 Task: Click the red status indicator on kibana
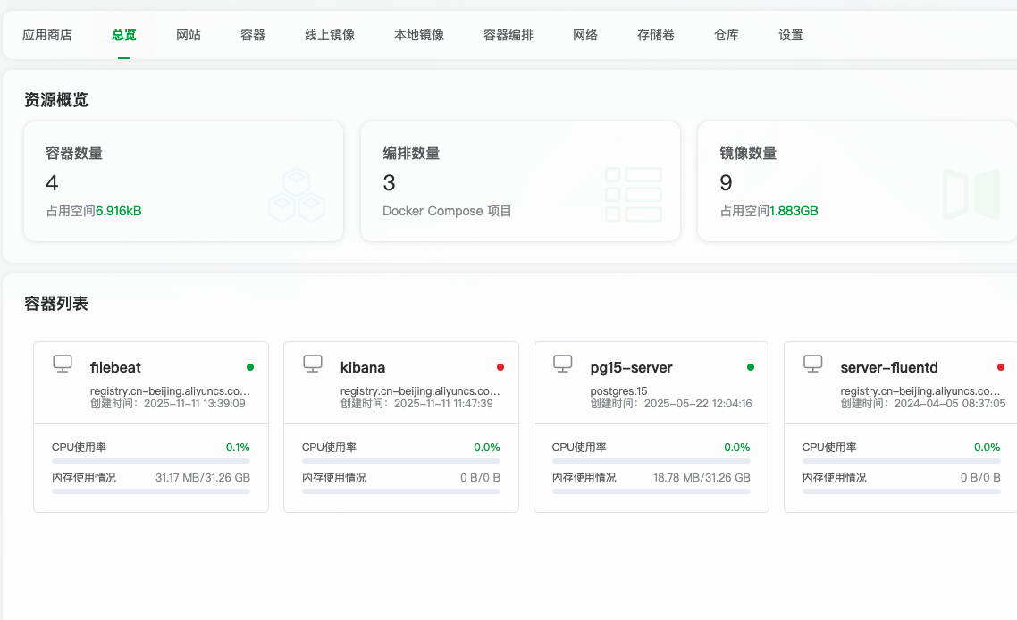(x=500, y=365)
